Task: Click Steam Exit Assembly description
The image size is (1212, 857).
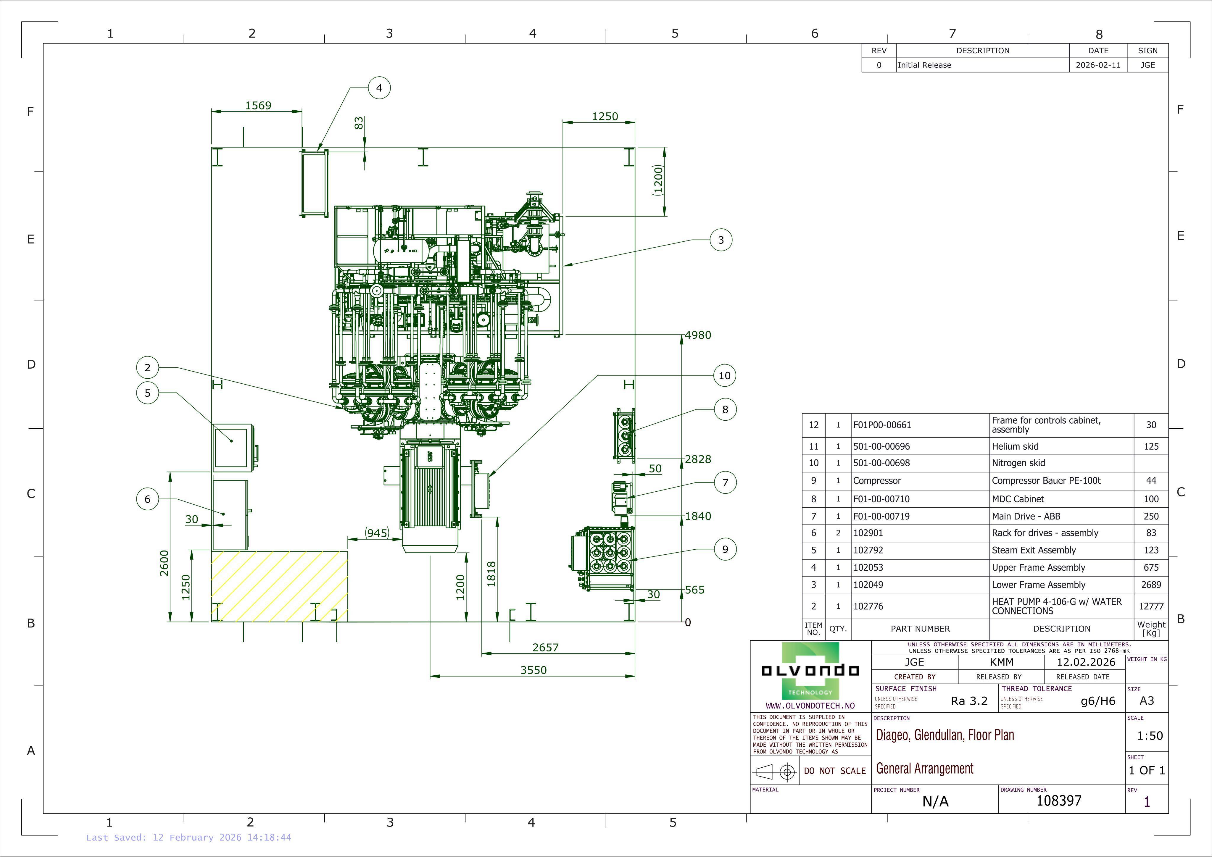Action: pos(1034,551)
